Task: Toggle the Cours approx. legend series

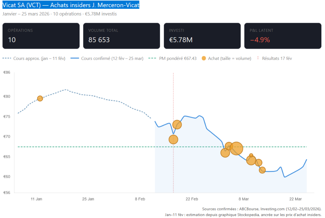Action: 34,58
